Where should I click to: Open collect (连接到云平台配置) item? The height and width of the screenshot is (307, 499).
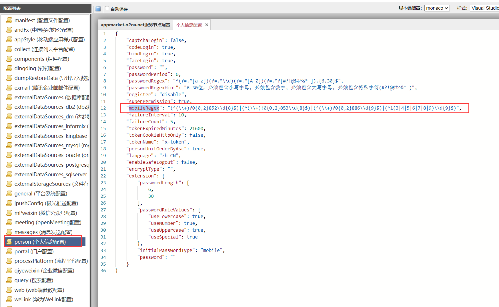click(44, 49)
